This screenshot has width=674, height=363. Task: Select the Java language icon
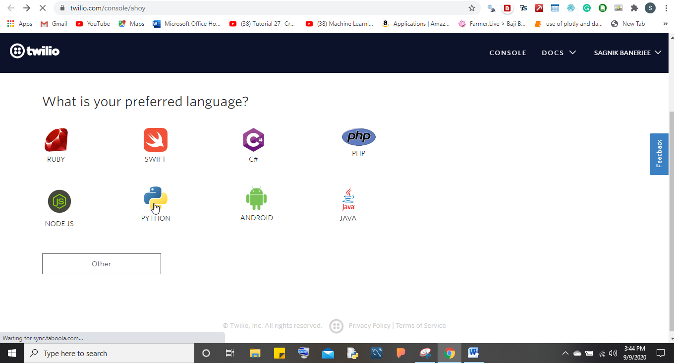pos(348,199)
